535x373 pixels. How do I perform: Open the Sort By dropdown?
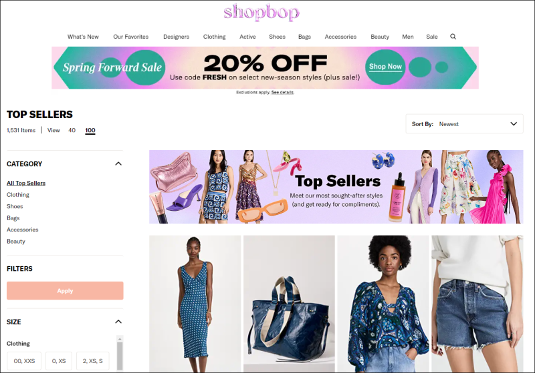[464, 124]
